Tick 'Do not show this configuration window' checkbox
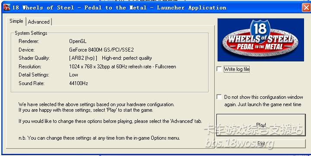This screenshot has width=311, height=156. 219,97
